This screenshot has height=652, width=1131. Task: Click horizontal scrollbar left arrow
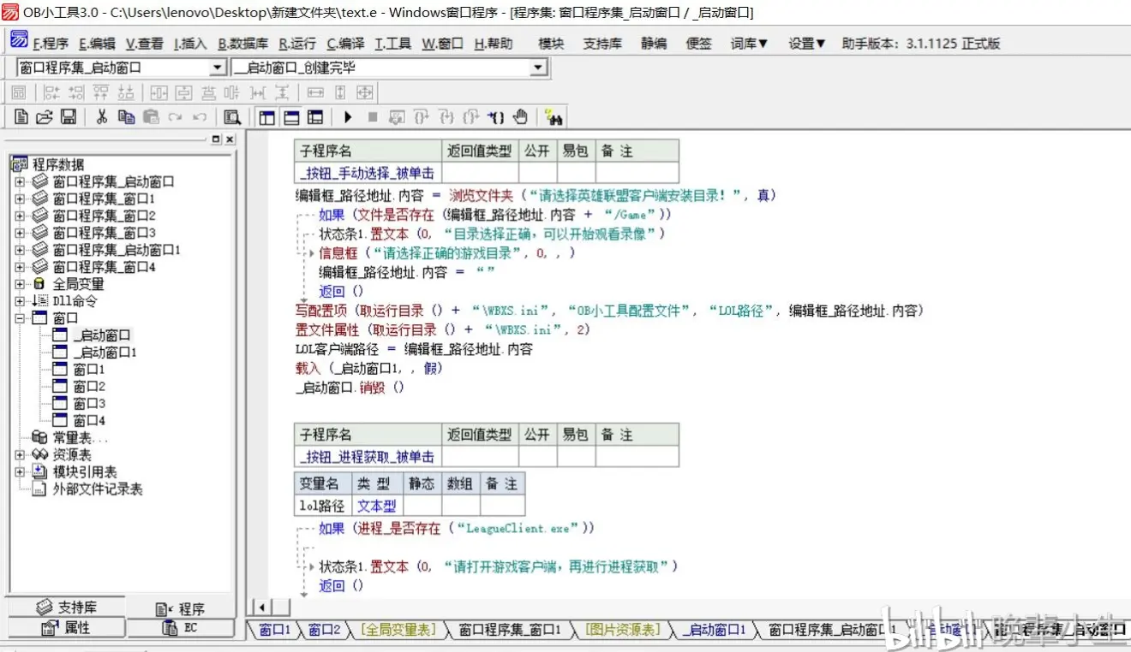260,608
